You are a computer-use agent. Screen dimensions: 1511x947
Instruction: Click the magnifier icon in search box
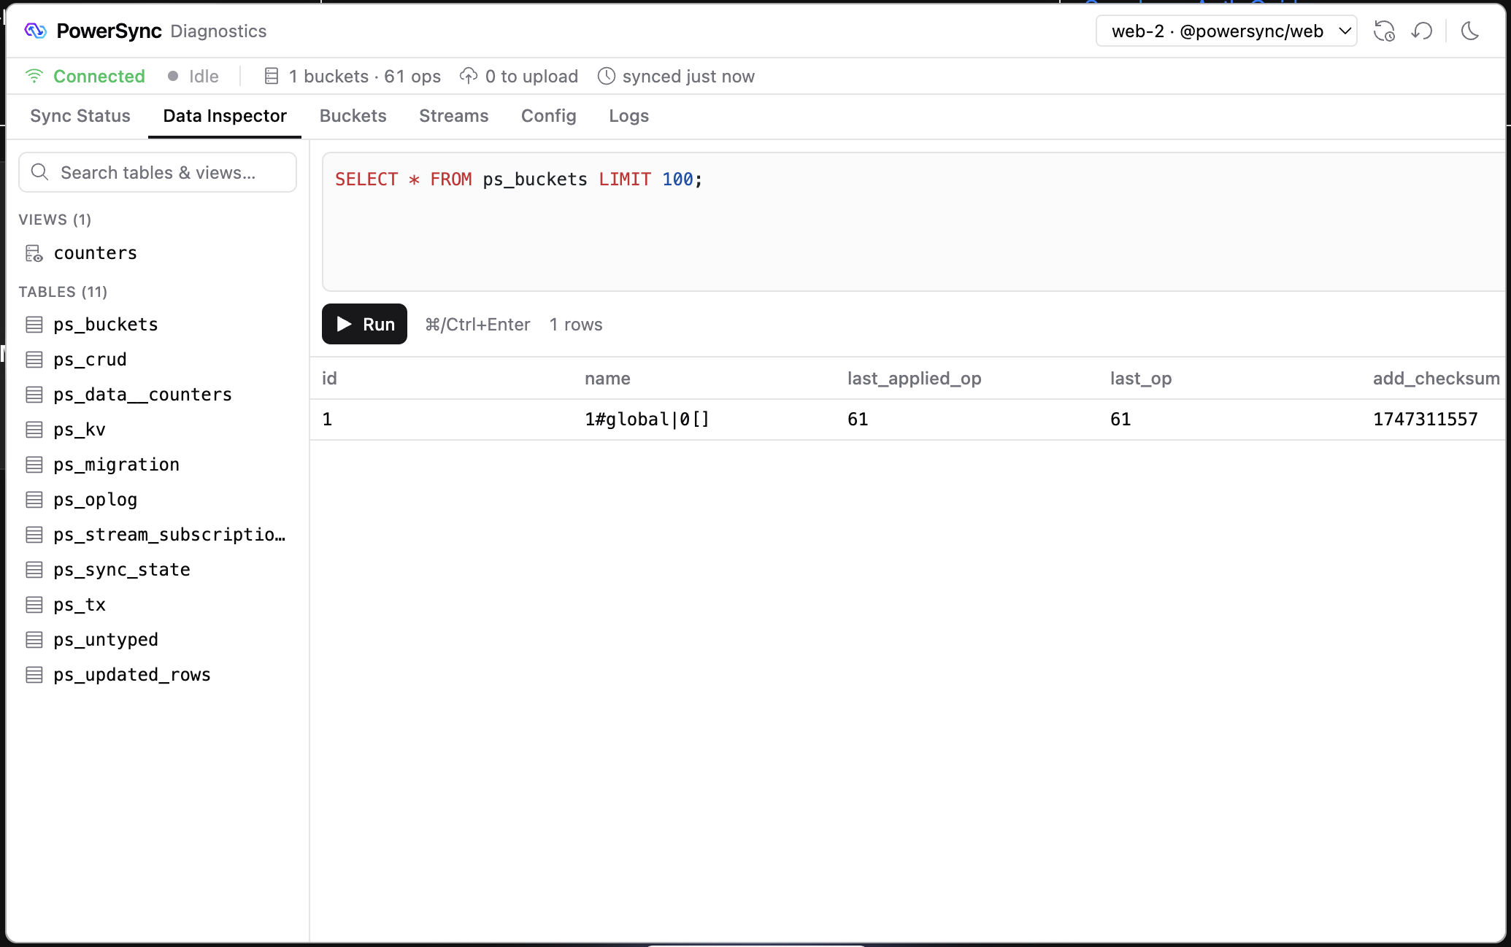(40, 172)
